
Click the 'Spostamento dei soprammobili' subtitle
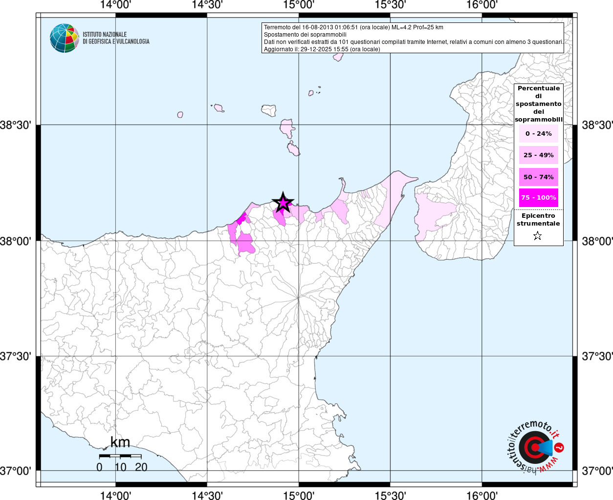coord(305,35)
